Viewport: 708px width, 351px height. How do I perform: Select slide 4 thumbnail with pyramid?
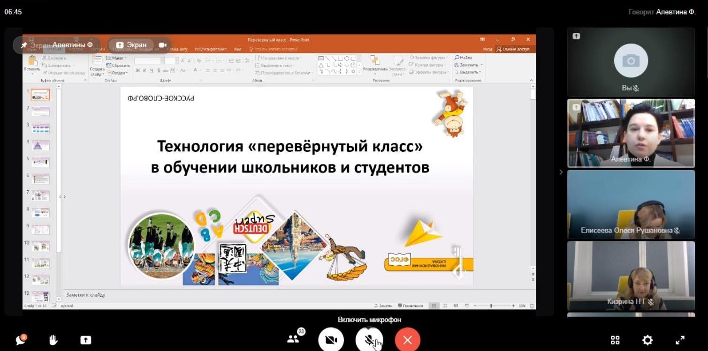(x=40, y=145)
